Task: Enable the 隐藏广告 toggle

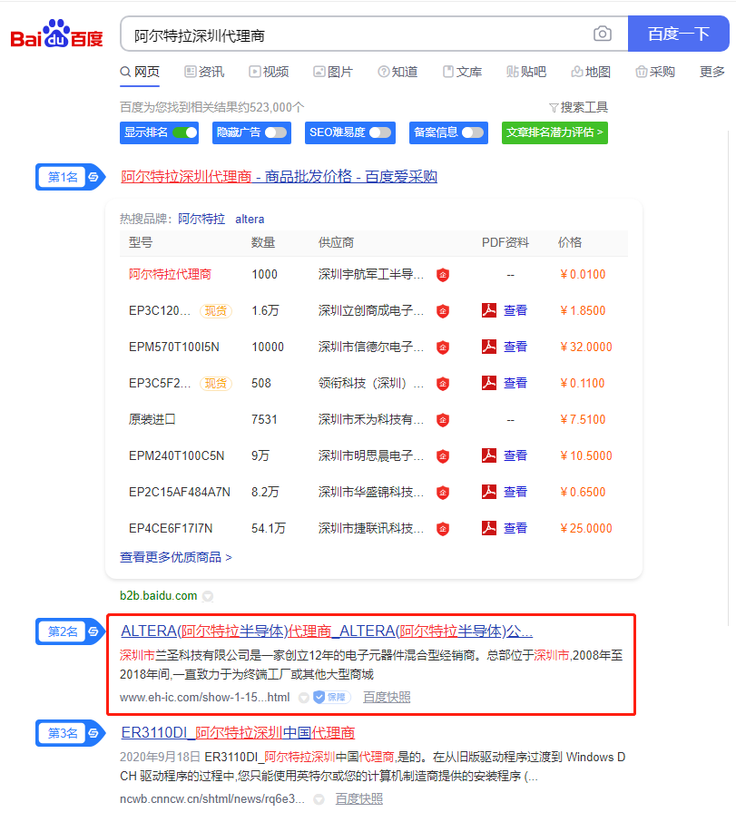Action: click(276, 132)
